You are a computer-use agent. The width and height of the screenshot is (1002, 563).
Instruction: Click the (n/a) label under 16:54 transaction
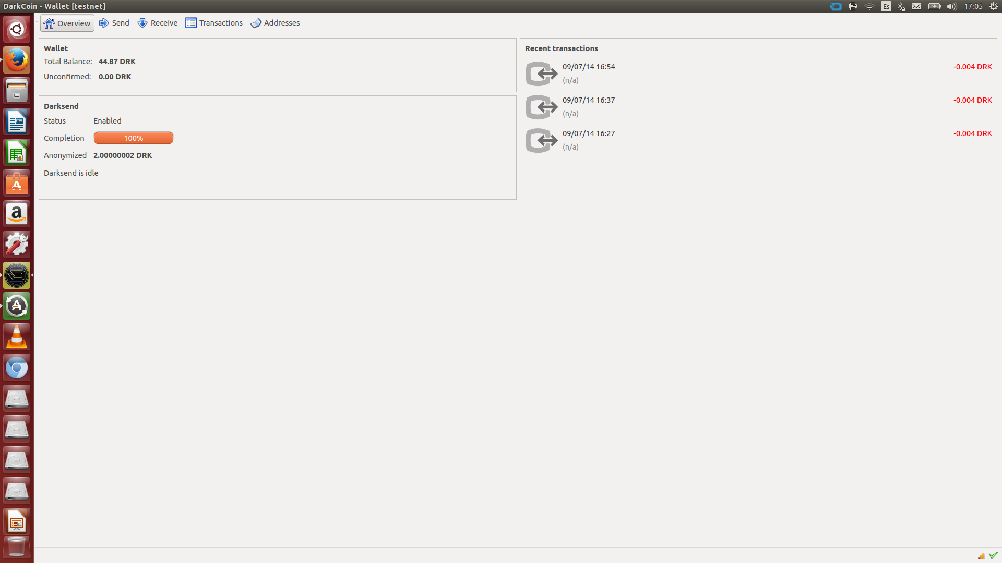[570, 80]
